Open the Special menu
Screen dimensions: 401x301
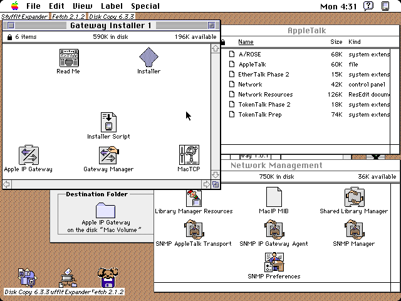click(x=145, y=6)
